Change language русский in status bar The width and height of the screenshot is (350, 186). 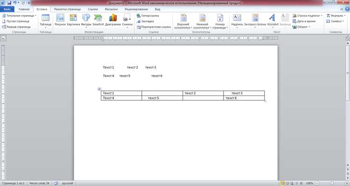pyautogui.click(x=67, y=183)
